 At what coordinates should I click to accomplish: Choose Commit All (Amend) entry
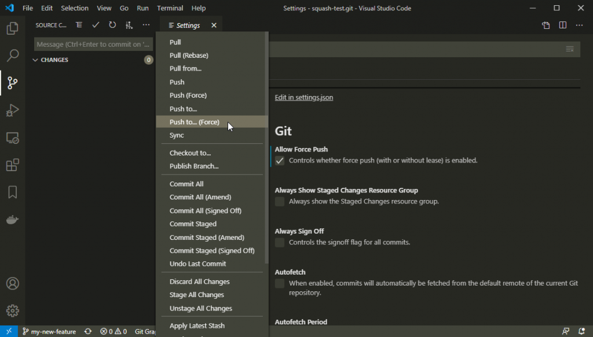click(x=212, y=197)
